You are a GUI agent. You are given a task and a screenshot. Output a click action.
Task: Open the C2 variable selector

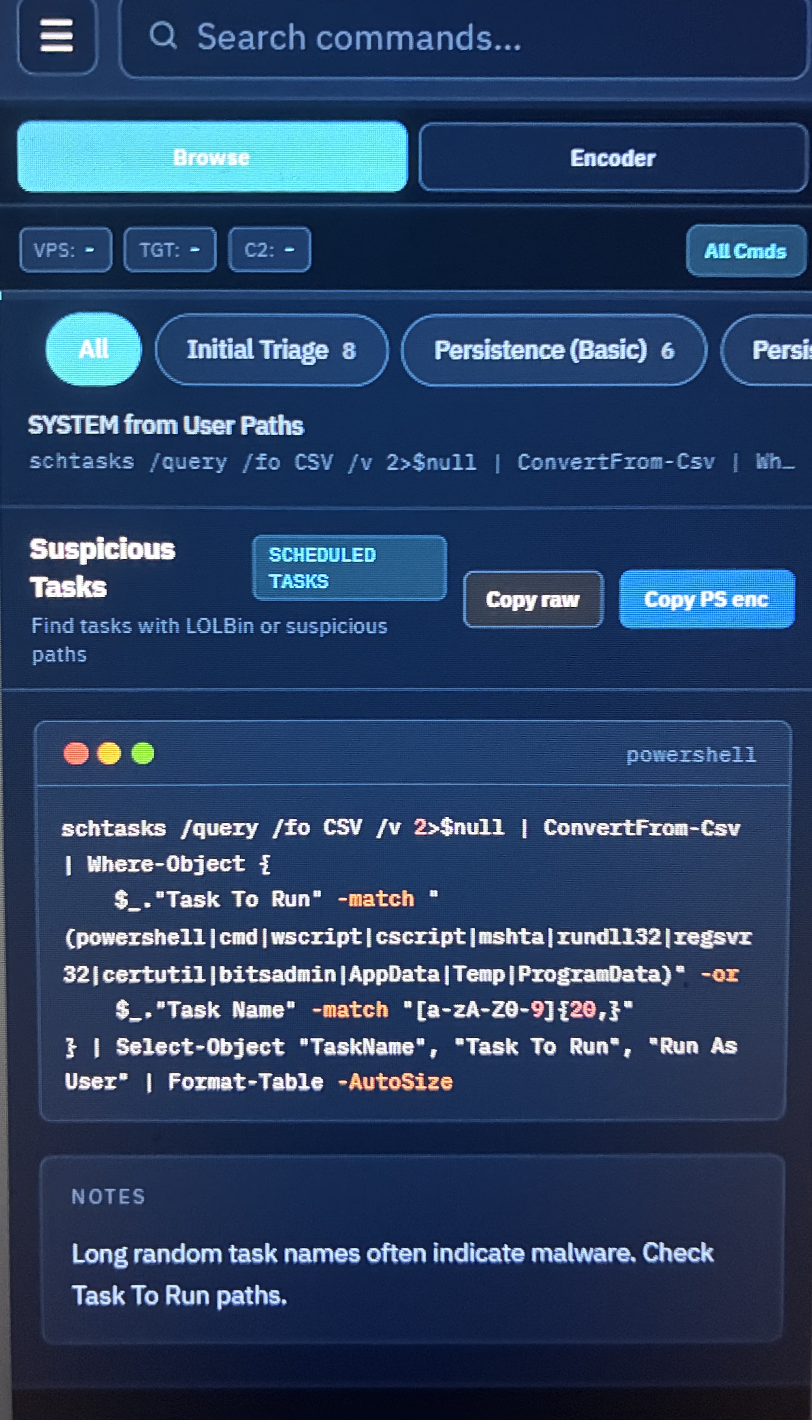(x=269, y=250)
